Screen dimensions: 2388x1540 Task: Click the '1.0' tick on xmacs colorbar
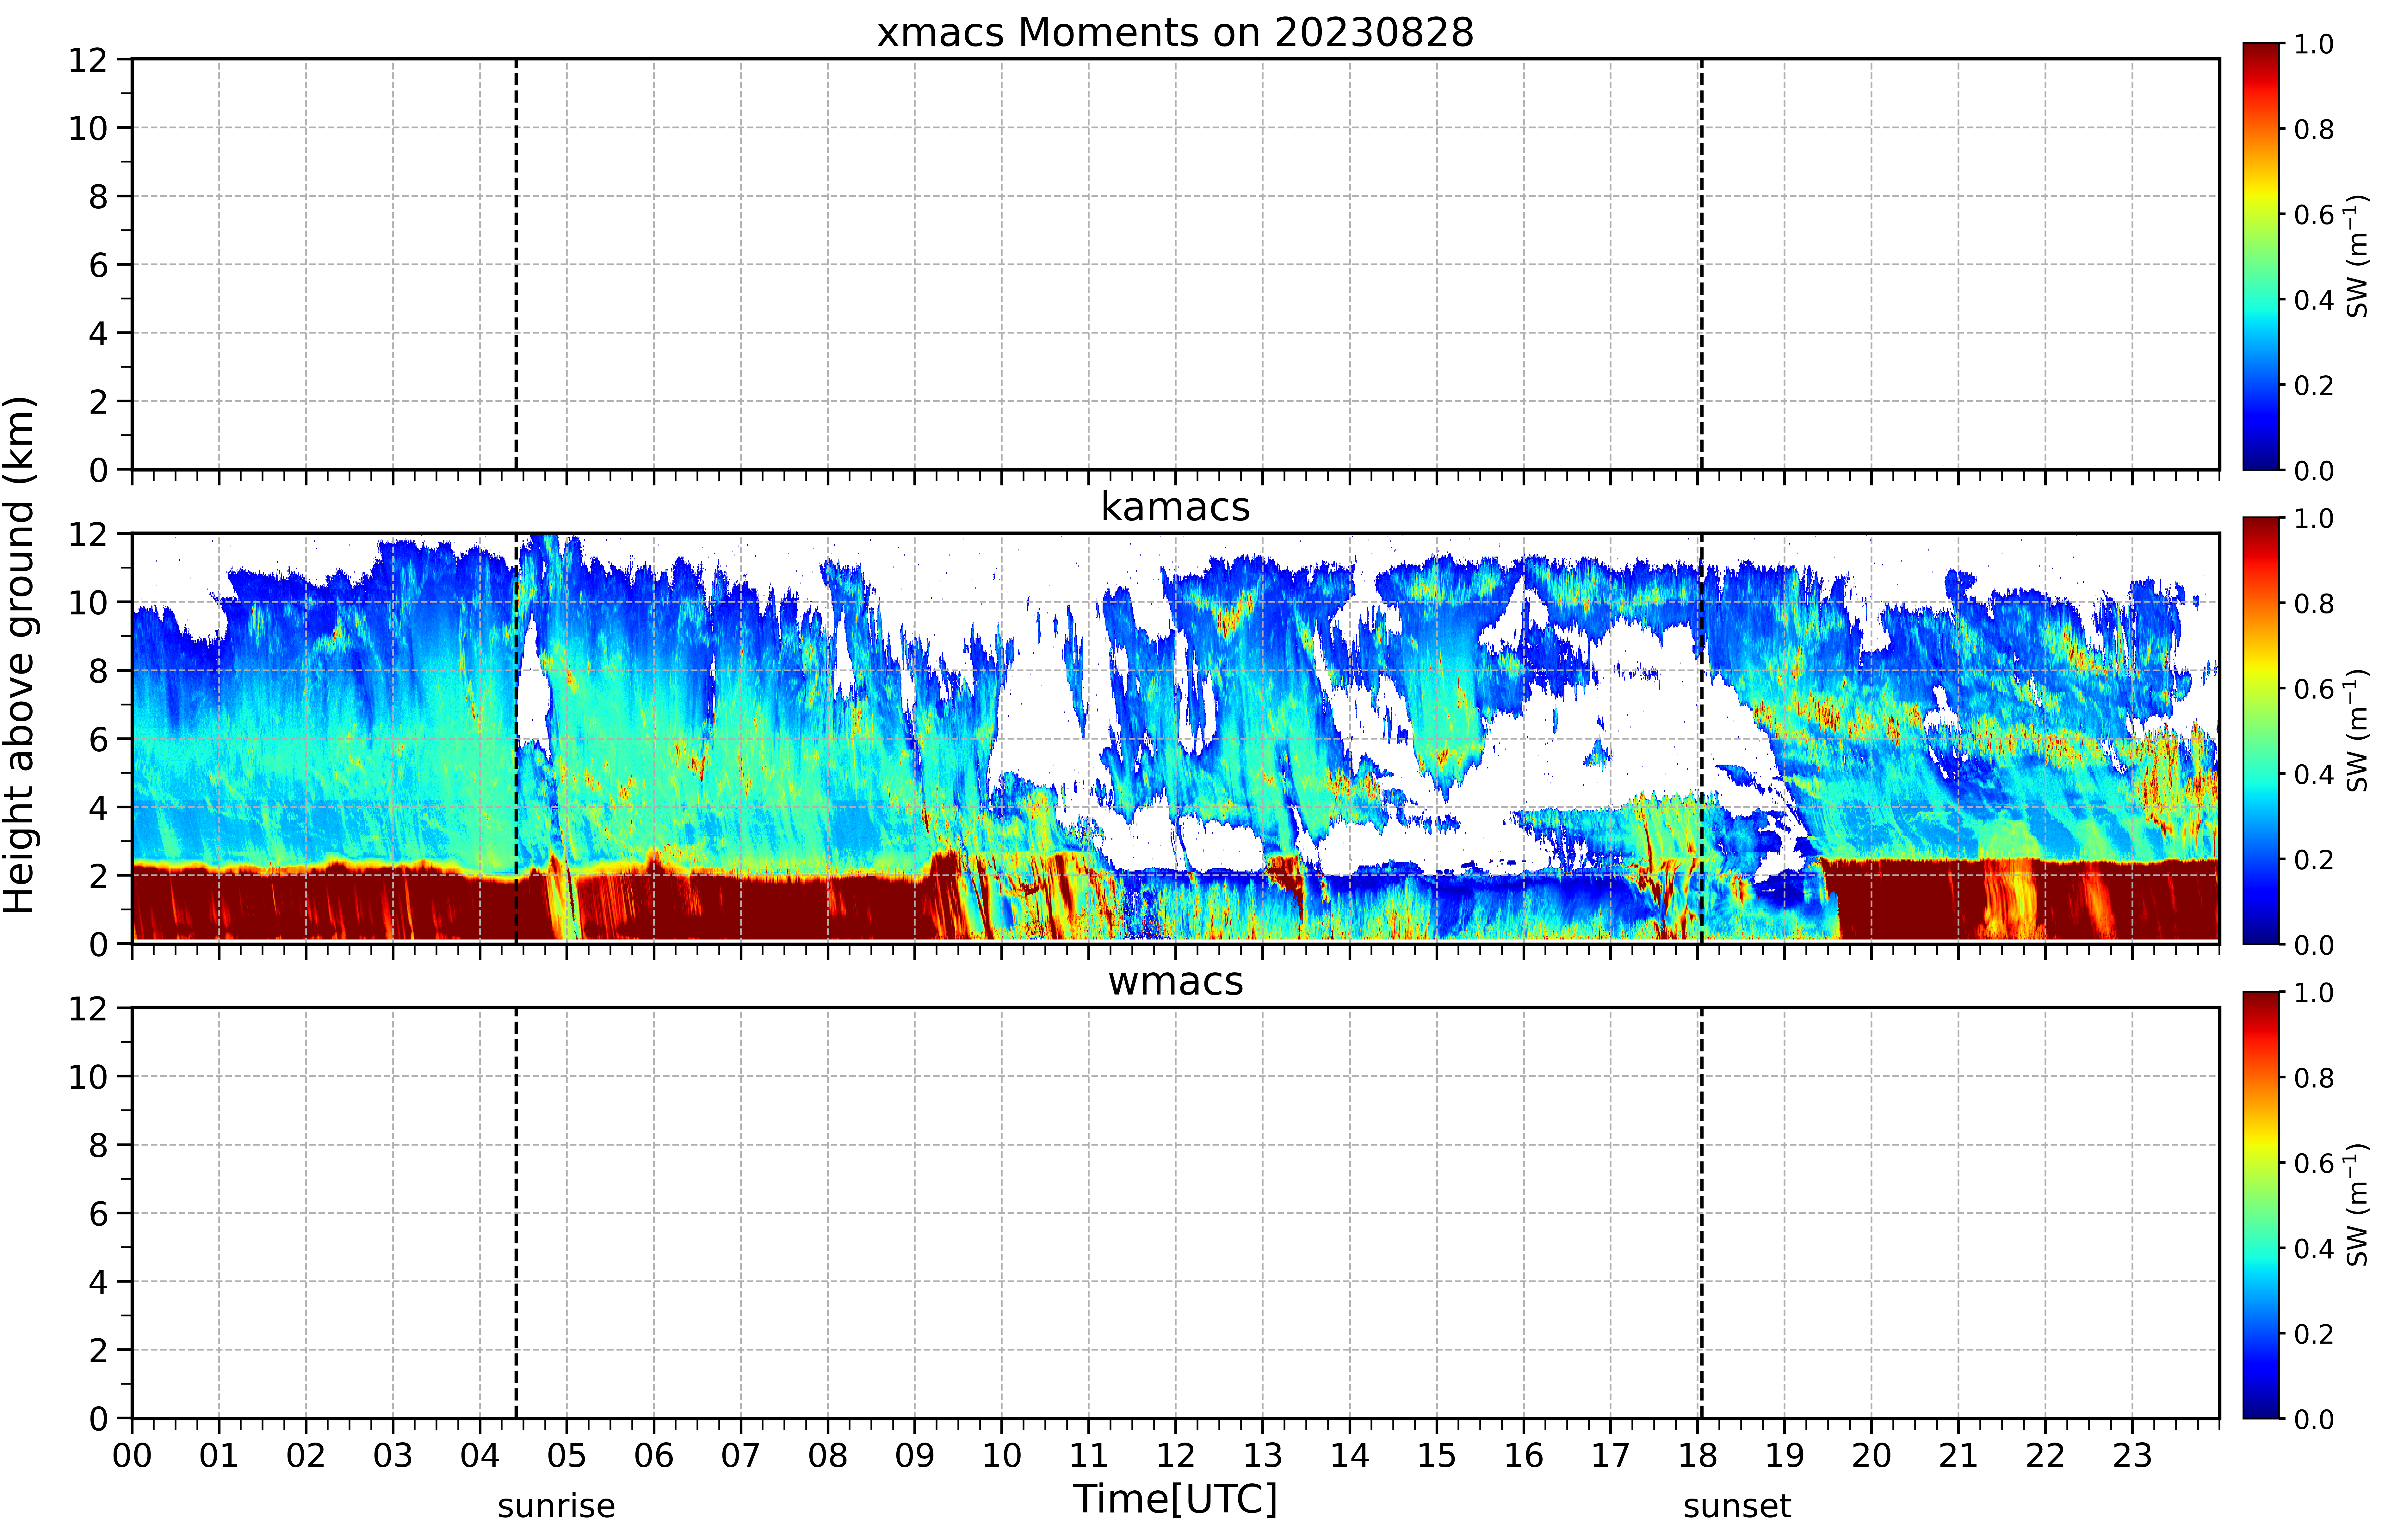[2314, 44]
